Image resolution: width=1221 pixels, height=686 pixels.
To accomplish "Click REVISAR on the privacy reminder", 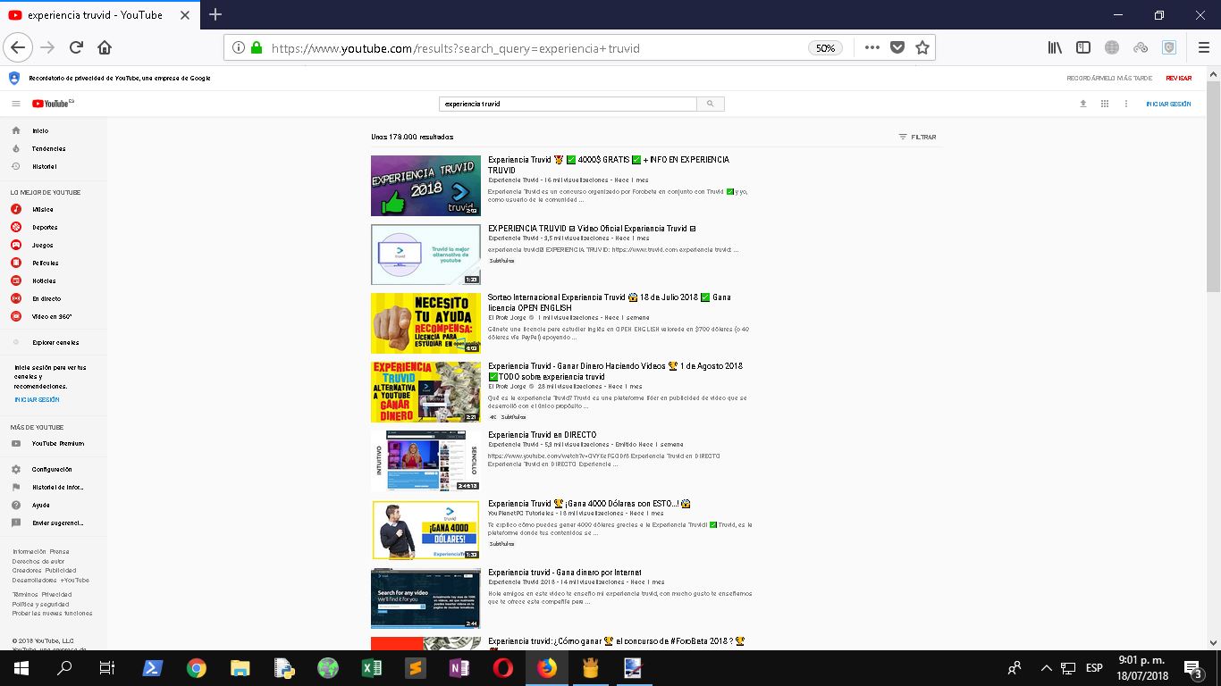I will pyautogui.click(x=1178, y=78).
